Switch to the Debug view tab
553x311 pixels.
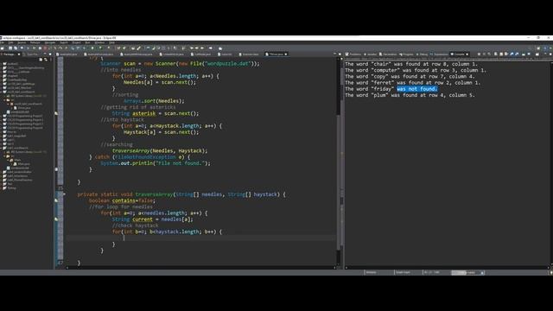422,54
